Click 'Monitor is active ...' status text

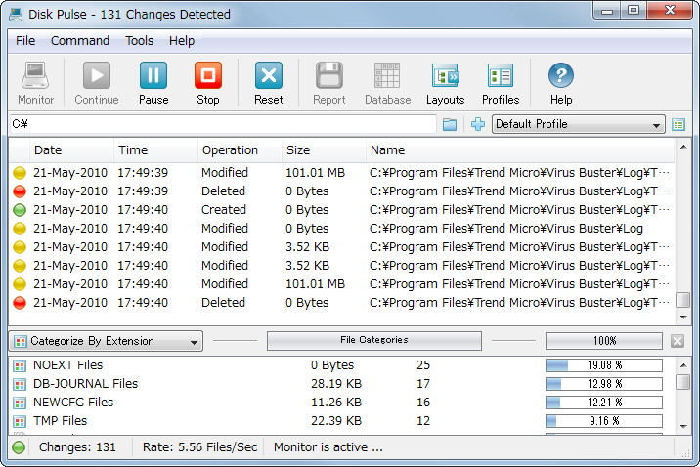tap(328, 446)
